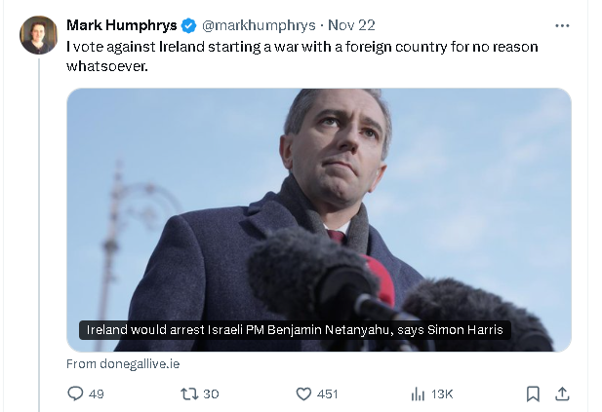The width and height of the screenshot is (602, 412).
Task: Share the tweet via the share icon
Action: coord(562,393)
